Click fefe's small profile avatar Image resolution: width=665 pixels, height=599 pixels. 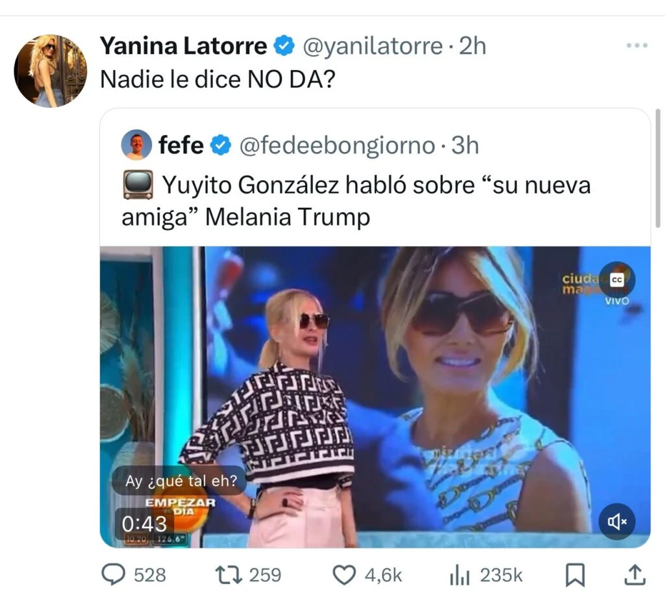coord(136,146)
